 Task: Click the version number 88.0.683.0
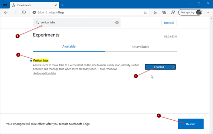(x=170, y=36)
